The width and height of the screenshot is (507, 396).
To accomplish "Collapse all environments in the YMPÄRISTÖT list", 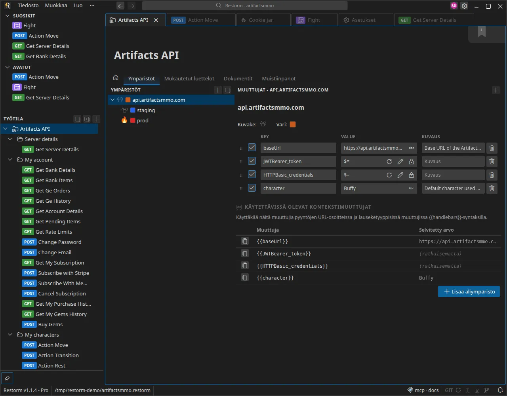I will click(227, 90).
